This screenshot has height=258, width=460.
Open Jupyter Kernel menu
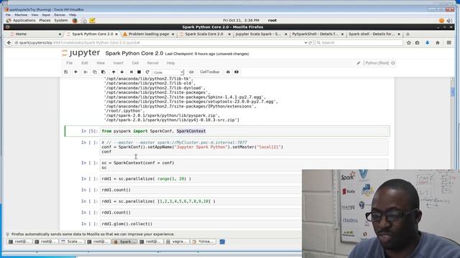(153, 63)
